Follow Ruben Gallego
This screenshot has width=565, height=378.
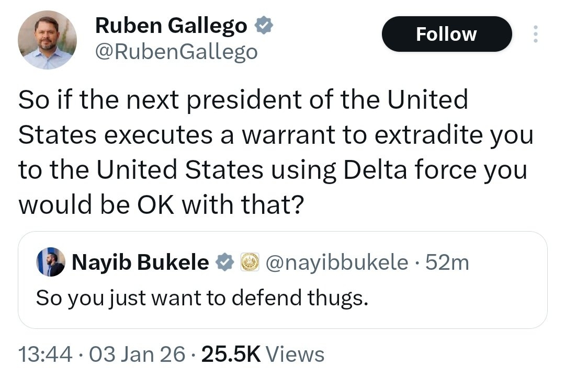[446, 35]
